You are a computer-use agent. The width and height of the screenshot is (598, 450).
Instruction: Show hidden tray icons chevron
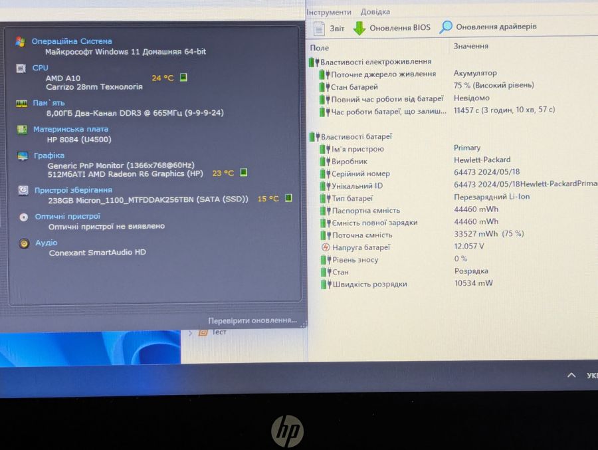[x=571, y=375]
